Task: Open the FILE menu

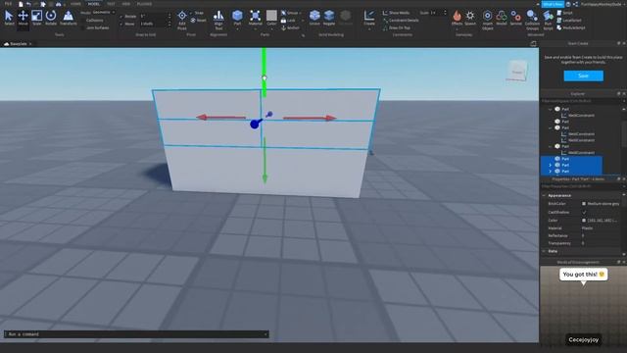Action: [x=8, y=4]
